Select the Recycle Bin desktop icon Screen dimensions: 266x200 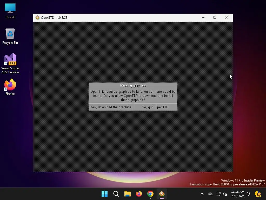[10, 36]
